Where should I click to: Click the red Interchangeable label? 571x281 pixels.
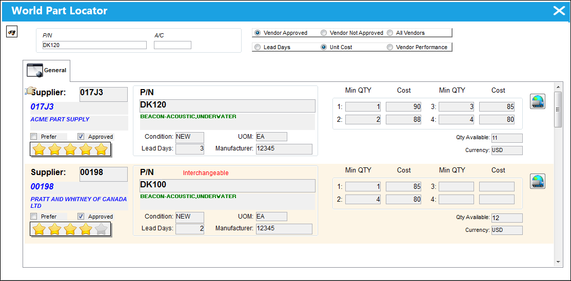tap(206, 173)
